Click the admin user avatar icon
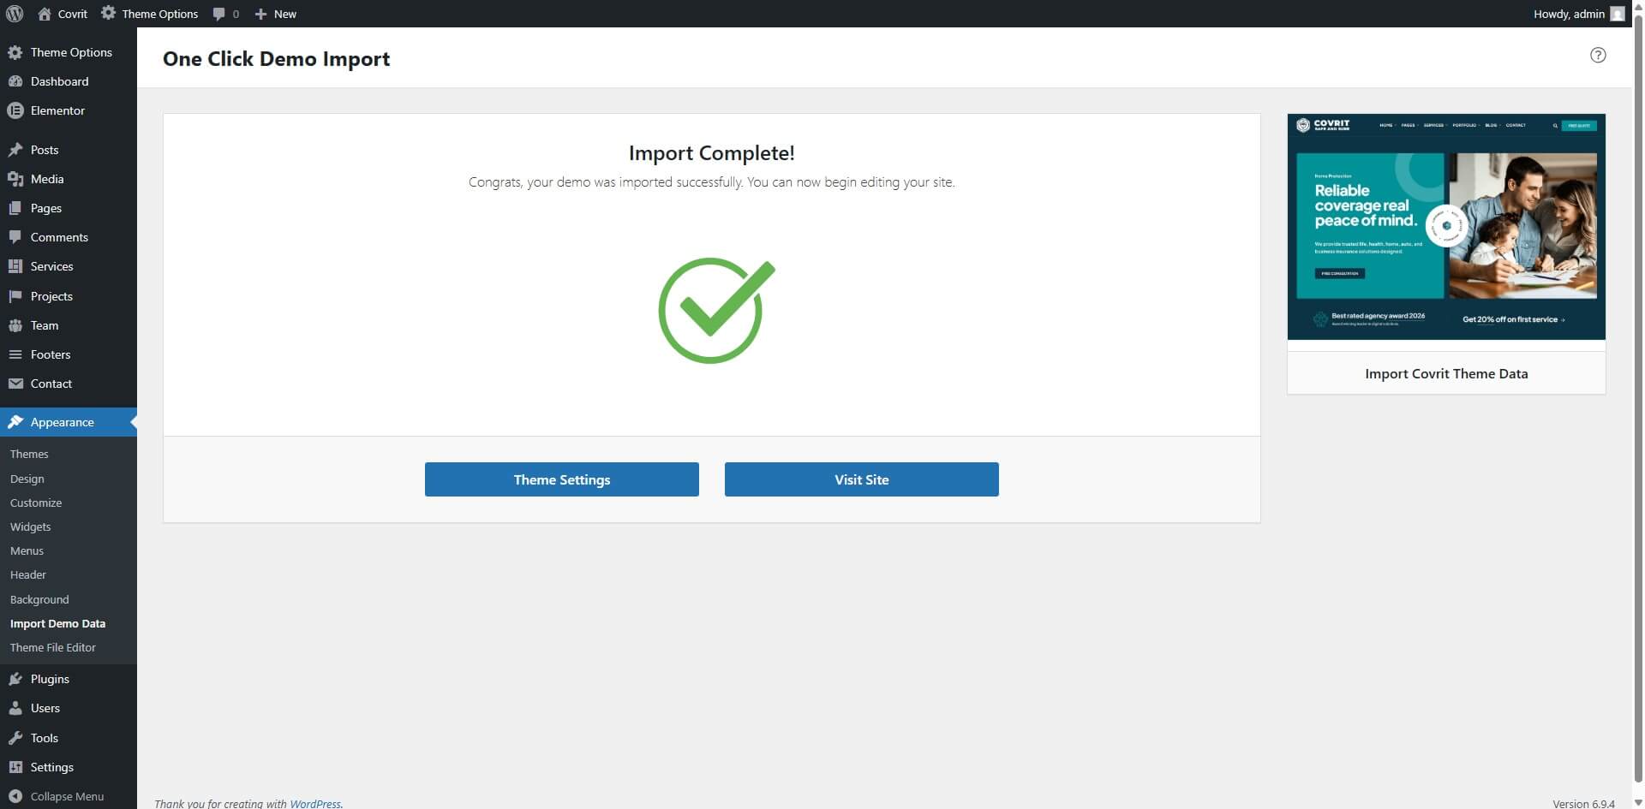The width and height of the screenshot is (1645, 809). (1617, 14)
